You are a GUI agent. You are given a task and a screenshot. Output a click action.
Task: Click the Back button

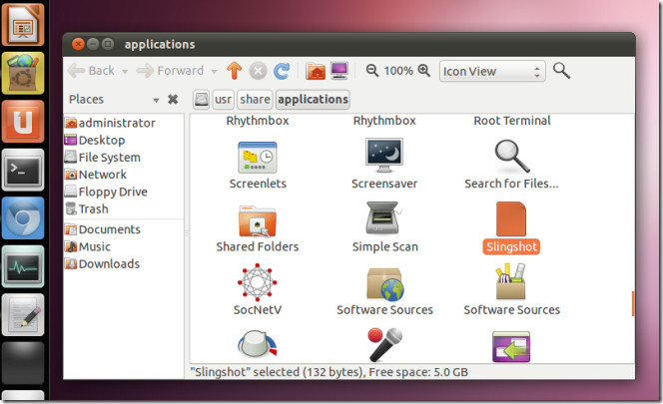click(x=91, y=71)
